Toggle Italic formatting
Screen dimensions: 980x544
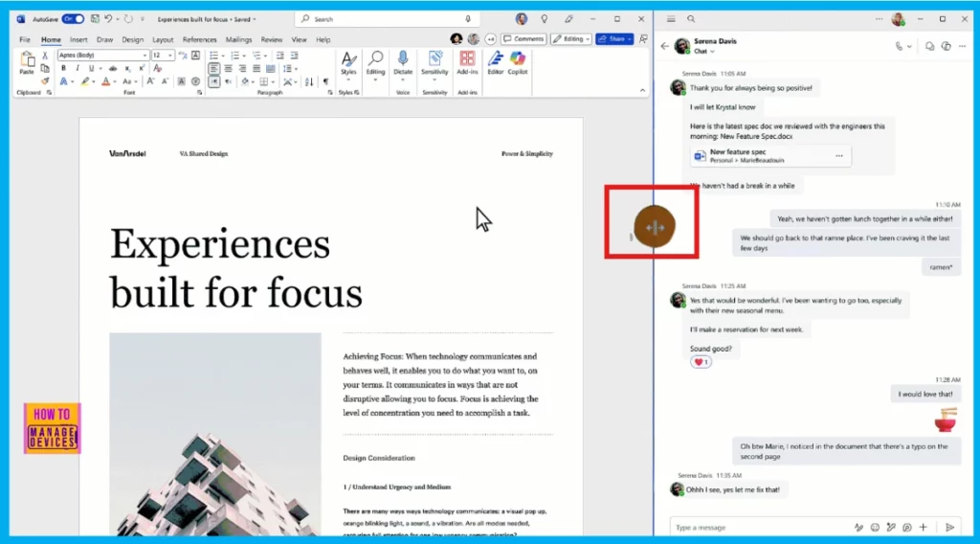pyautogui.click(x=78, y=68)
